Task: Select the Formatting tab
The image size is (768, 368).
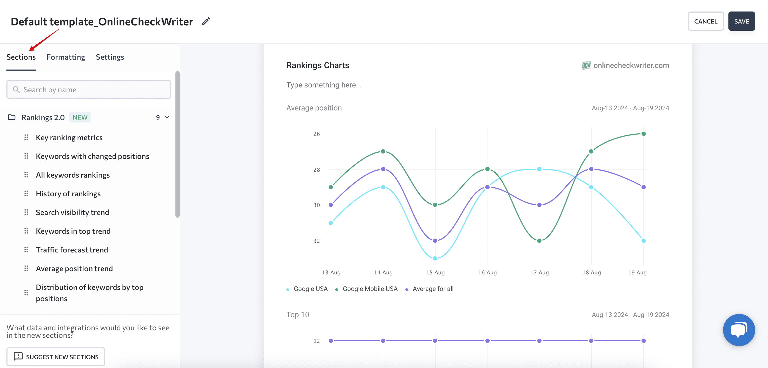Action: click(66, 56)
